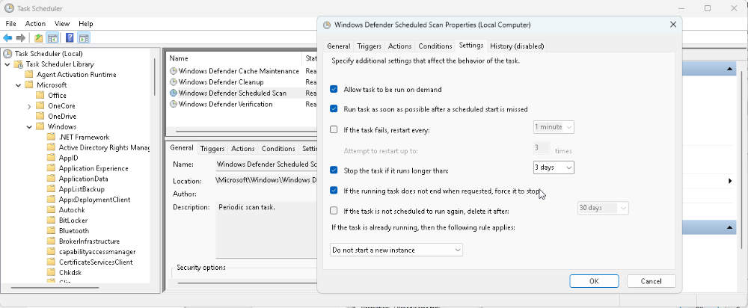Screen dimensions: 748x308
Task: Select the .NET Framework folder in tree
Action: tap(84, 138)
